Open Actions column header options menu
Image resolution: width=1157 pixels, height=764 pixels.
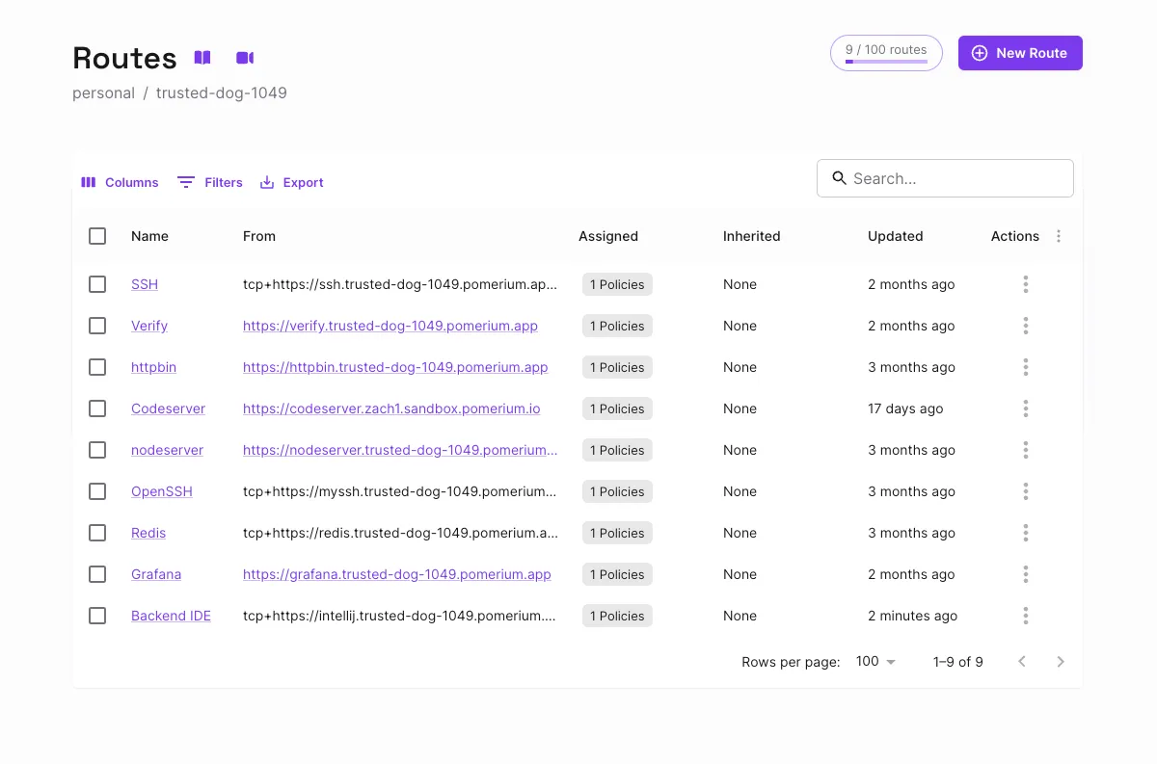[x=1059, y=236]
